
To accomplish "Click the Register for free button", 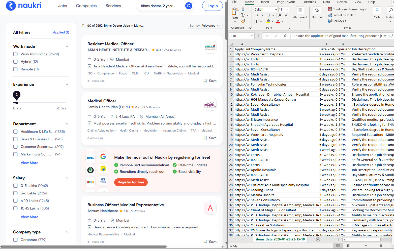I will [131, 182].
